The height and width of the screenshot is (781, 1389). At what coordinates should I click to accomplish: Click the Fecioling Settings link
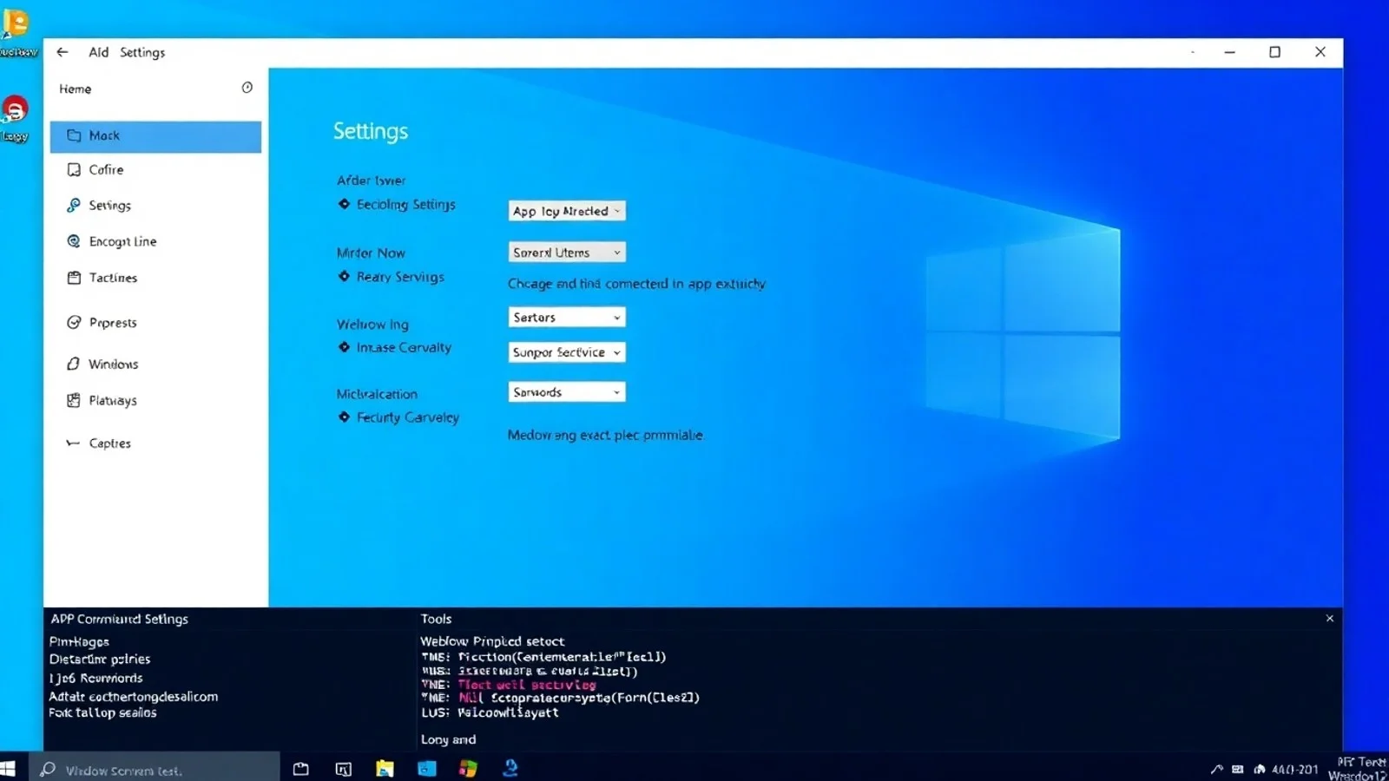point(405,205)
